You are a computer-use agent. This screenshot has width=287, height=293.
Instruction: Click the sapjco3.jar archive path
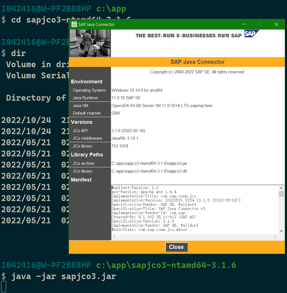pyautogui.click(x=149, y=163)
